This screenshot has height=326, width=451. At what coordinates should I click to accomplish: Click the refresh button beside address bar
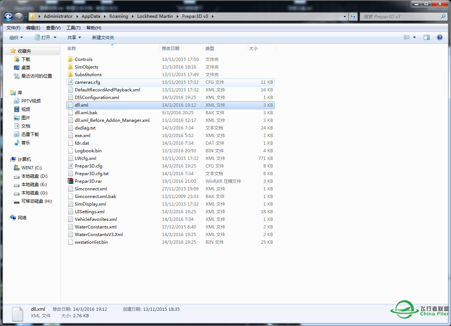pos(353,17)
